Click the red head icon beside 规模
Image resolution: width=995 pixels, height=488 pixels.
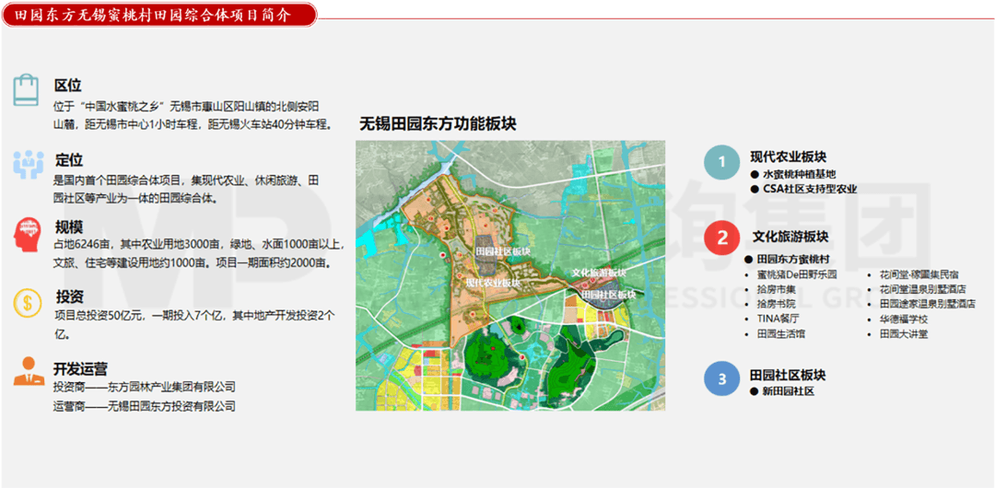pyautogui.click(x=28, y=236)
